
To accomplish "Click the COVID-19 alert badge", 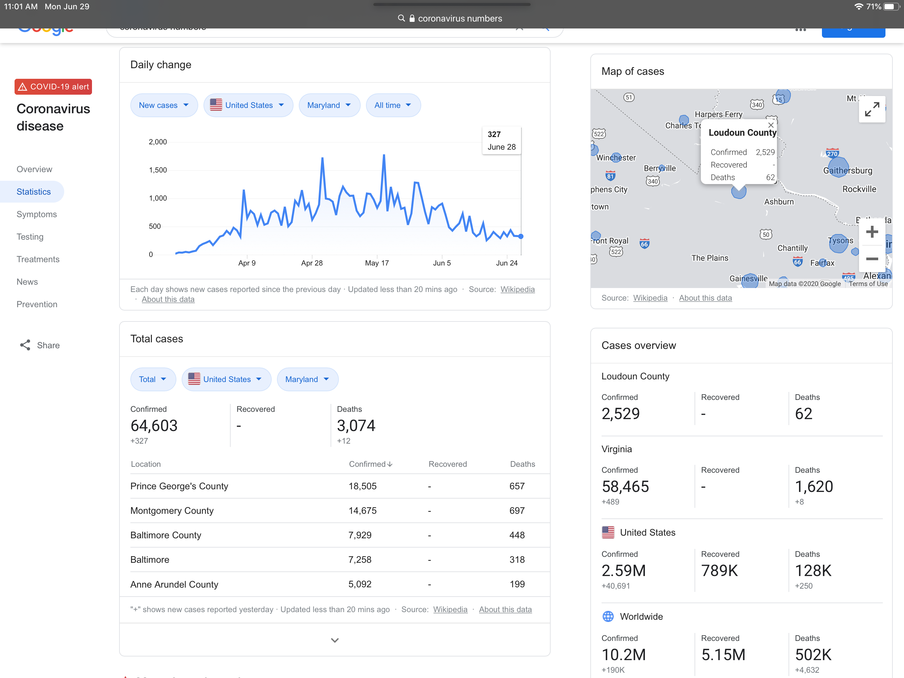I will click(53, 87).
